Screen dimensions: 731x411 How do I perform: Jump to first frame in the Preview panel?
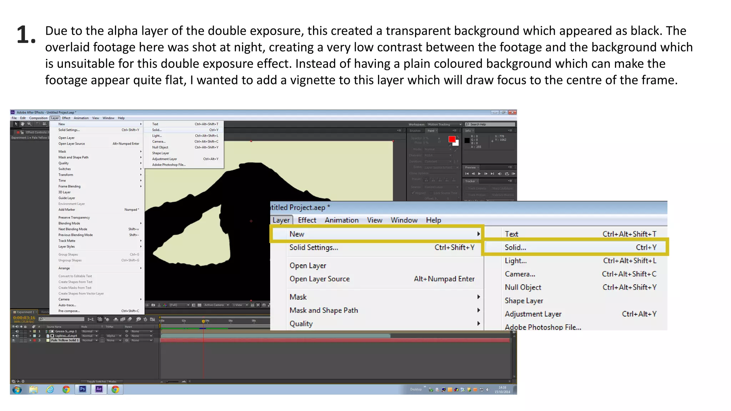(x=467, y=174)
